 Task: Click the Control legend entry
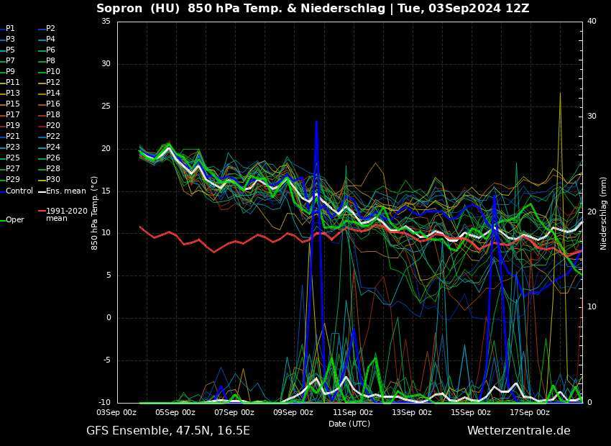[x=19, y=191]
